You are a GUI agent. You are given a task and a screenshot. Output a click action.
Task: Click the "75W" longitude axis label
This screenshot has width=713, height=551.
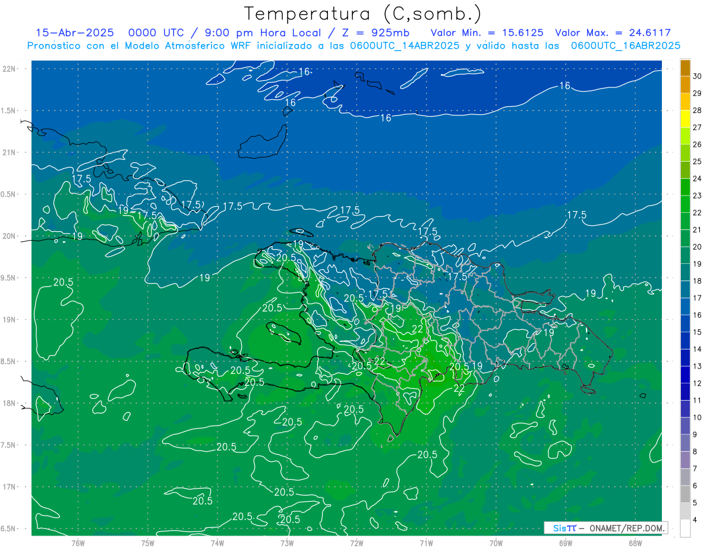coord(148,543)
